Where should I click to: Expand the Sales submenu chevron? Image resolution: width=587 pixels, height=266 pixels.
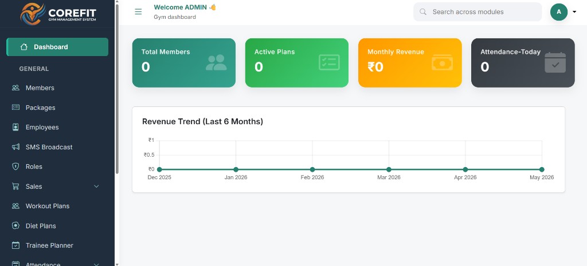(96, 186)
